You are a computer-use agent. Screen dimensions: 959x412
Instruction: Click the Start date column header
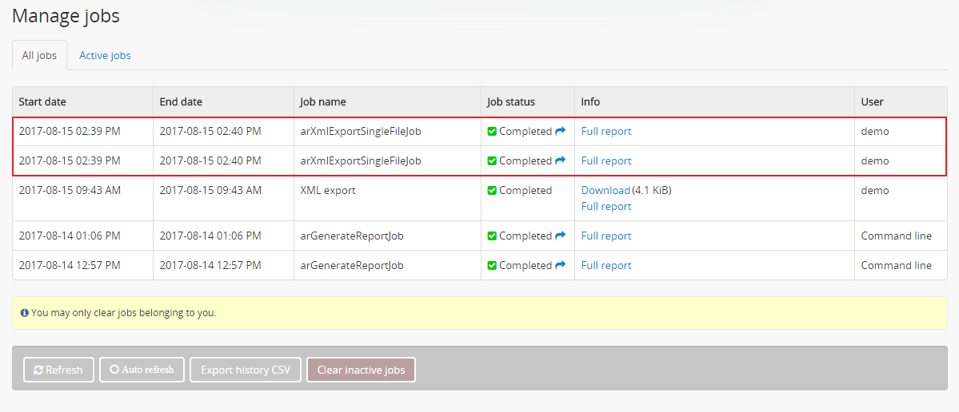point(42,101)
